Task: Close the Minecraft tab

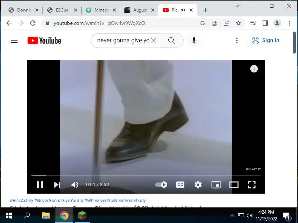Action: click(114, 10)
